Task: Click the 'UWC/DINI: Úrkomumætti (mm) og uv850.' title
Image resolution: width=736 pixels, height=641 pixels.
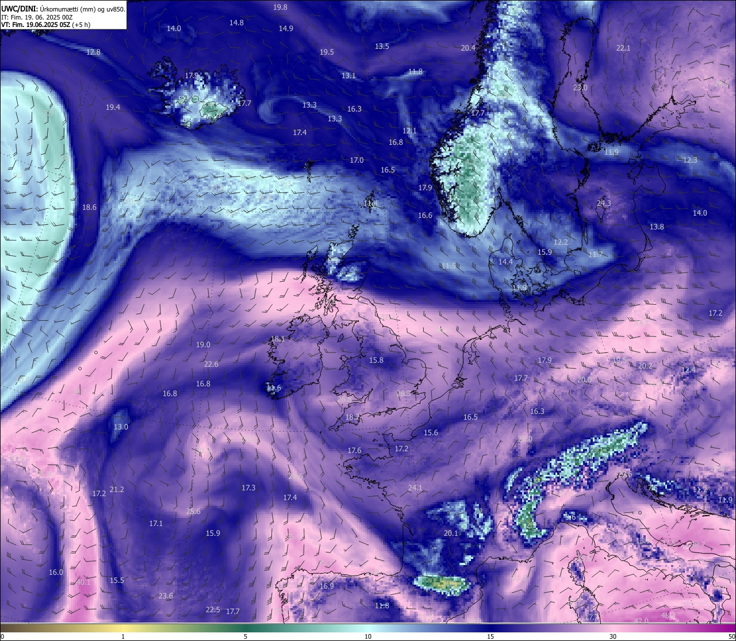Action: [x=63, y=9]
